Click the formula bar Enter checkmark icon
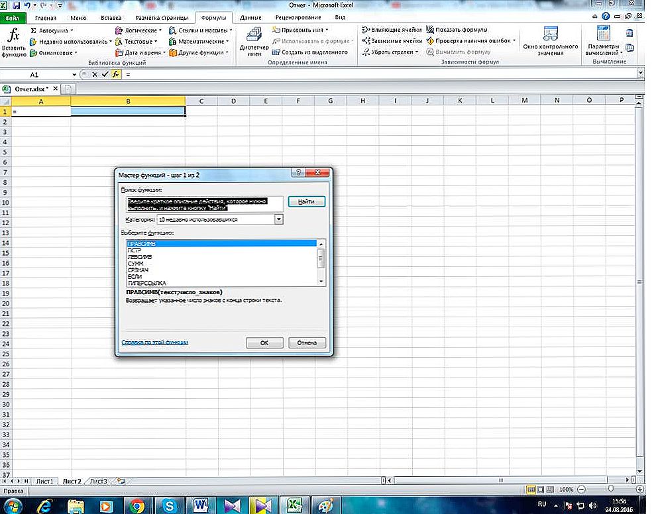660x514 pixels. pyautogui.click(x=105, y=75)
